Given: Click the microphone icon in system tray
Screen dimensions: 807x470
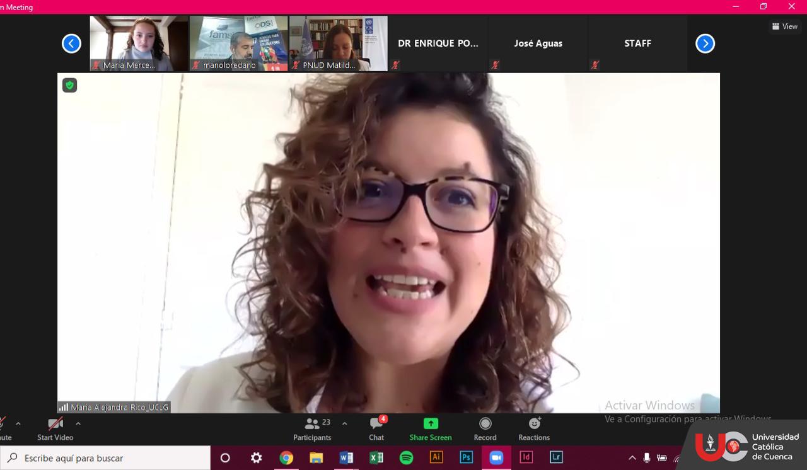Looking at the screenshot, I should pyautogui.click(x=647, y=458).
